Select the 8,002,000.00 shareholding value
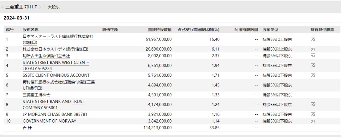 (160, 56)
